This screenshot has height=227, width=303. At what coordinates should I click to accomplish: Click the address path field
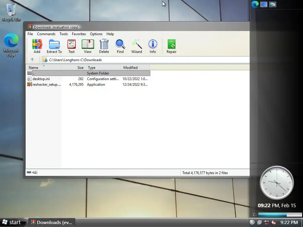[146, 60]
